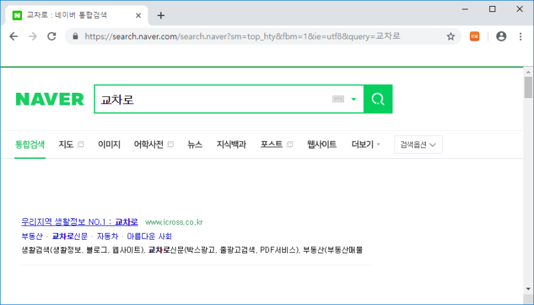534x305 pixels.
Task: Open the Chrome profile avatar
Action: [x=501, y=37]
